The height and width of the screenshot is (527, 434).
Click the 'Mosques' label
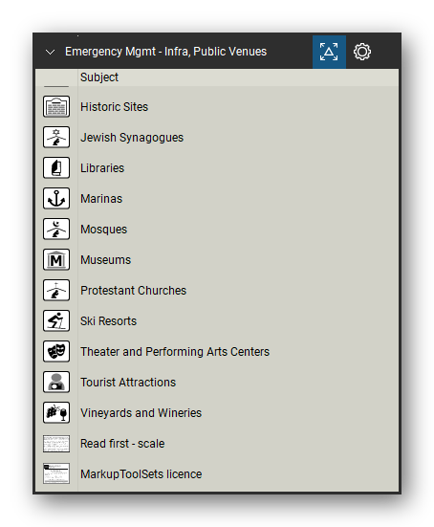coord(103,230)
